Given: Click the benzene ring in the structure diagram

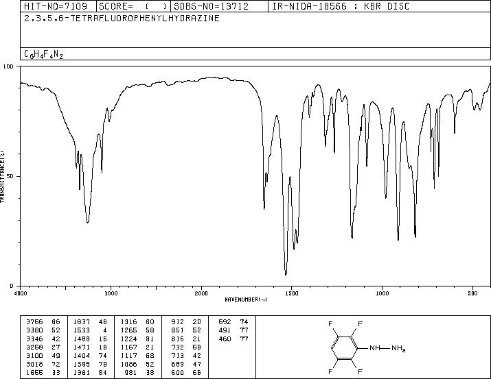Looking at the screenshot, I should tap(345, 347).
